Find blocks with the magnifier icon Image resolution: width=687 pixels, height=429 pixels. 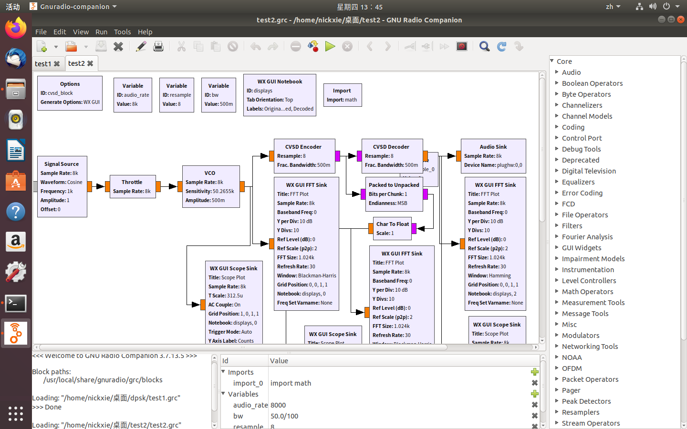485,46
